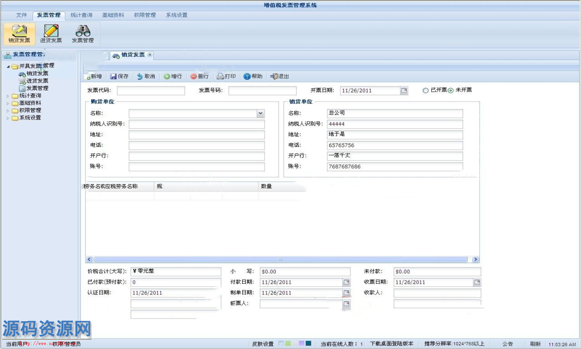Focus the 购货单位 地址 field
The width and height of the screenshot is (581, 349).
(x=197, y=135)
